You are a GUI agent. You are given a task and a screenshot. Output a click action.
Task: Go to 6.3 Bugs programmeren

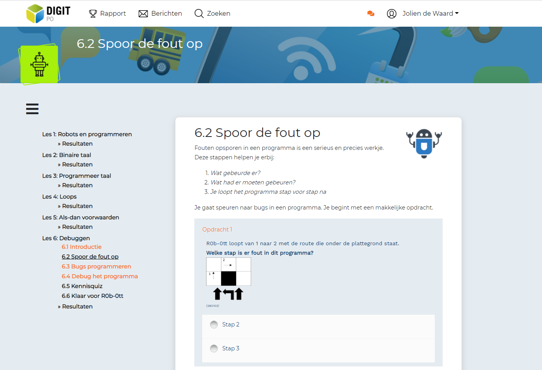[x=96, y=266]
